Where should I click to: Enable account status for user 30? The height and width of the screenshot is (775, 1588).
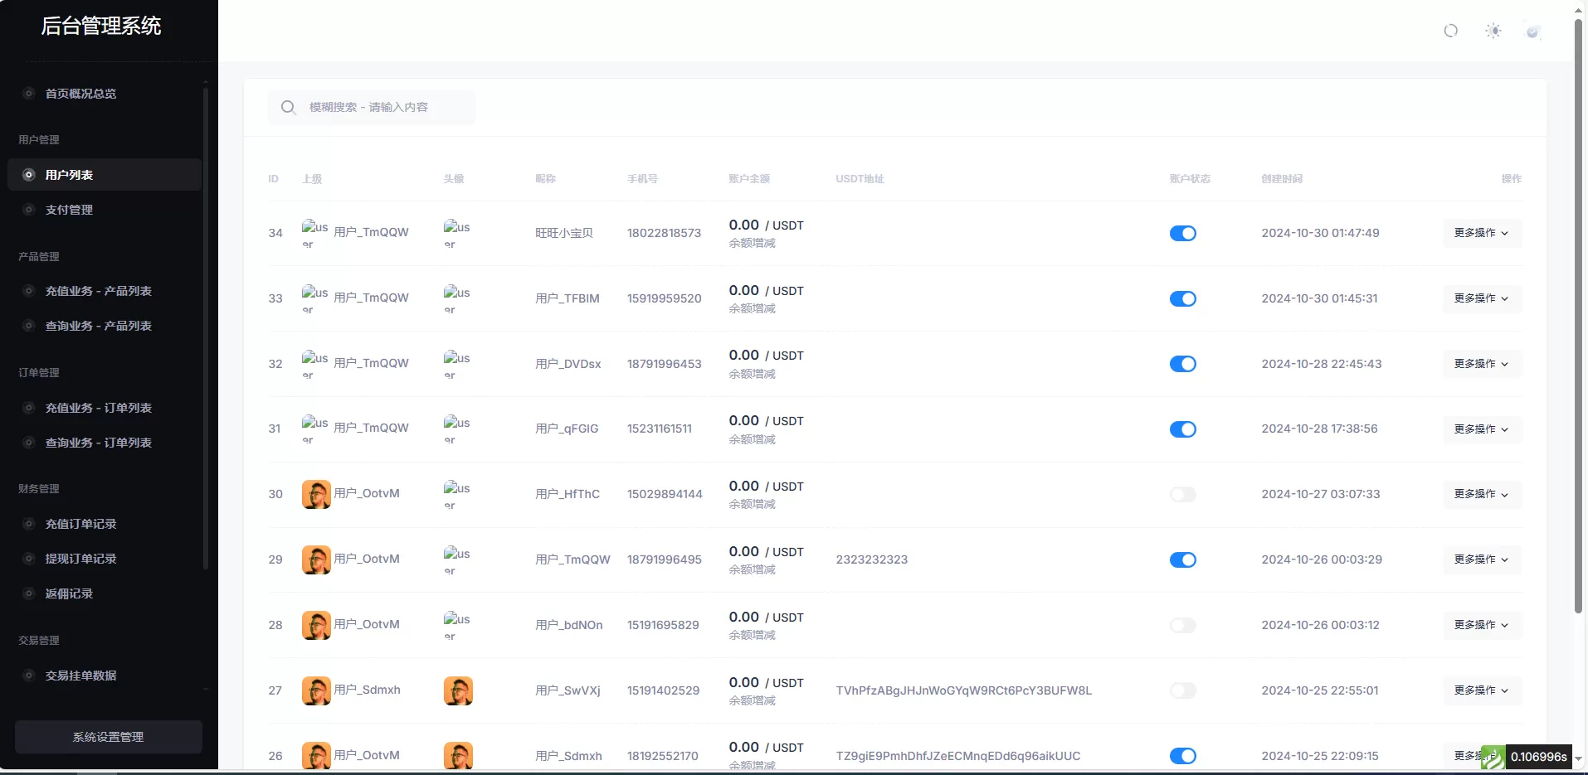point(1182,495)
